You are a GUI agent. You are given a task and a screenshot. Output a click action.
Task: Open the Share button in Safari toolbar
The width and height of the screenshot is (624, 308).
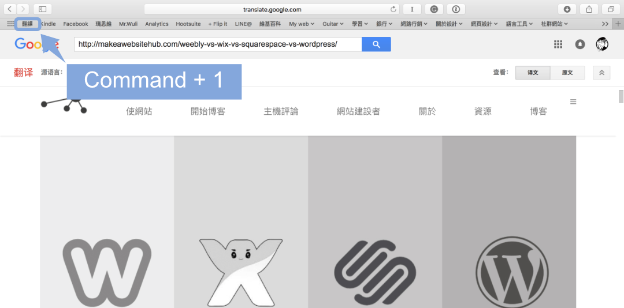589,9
